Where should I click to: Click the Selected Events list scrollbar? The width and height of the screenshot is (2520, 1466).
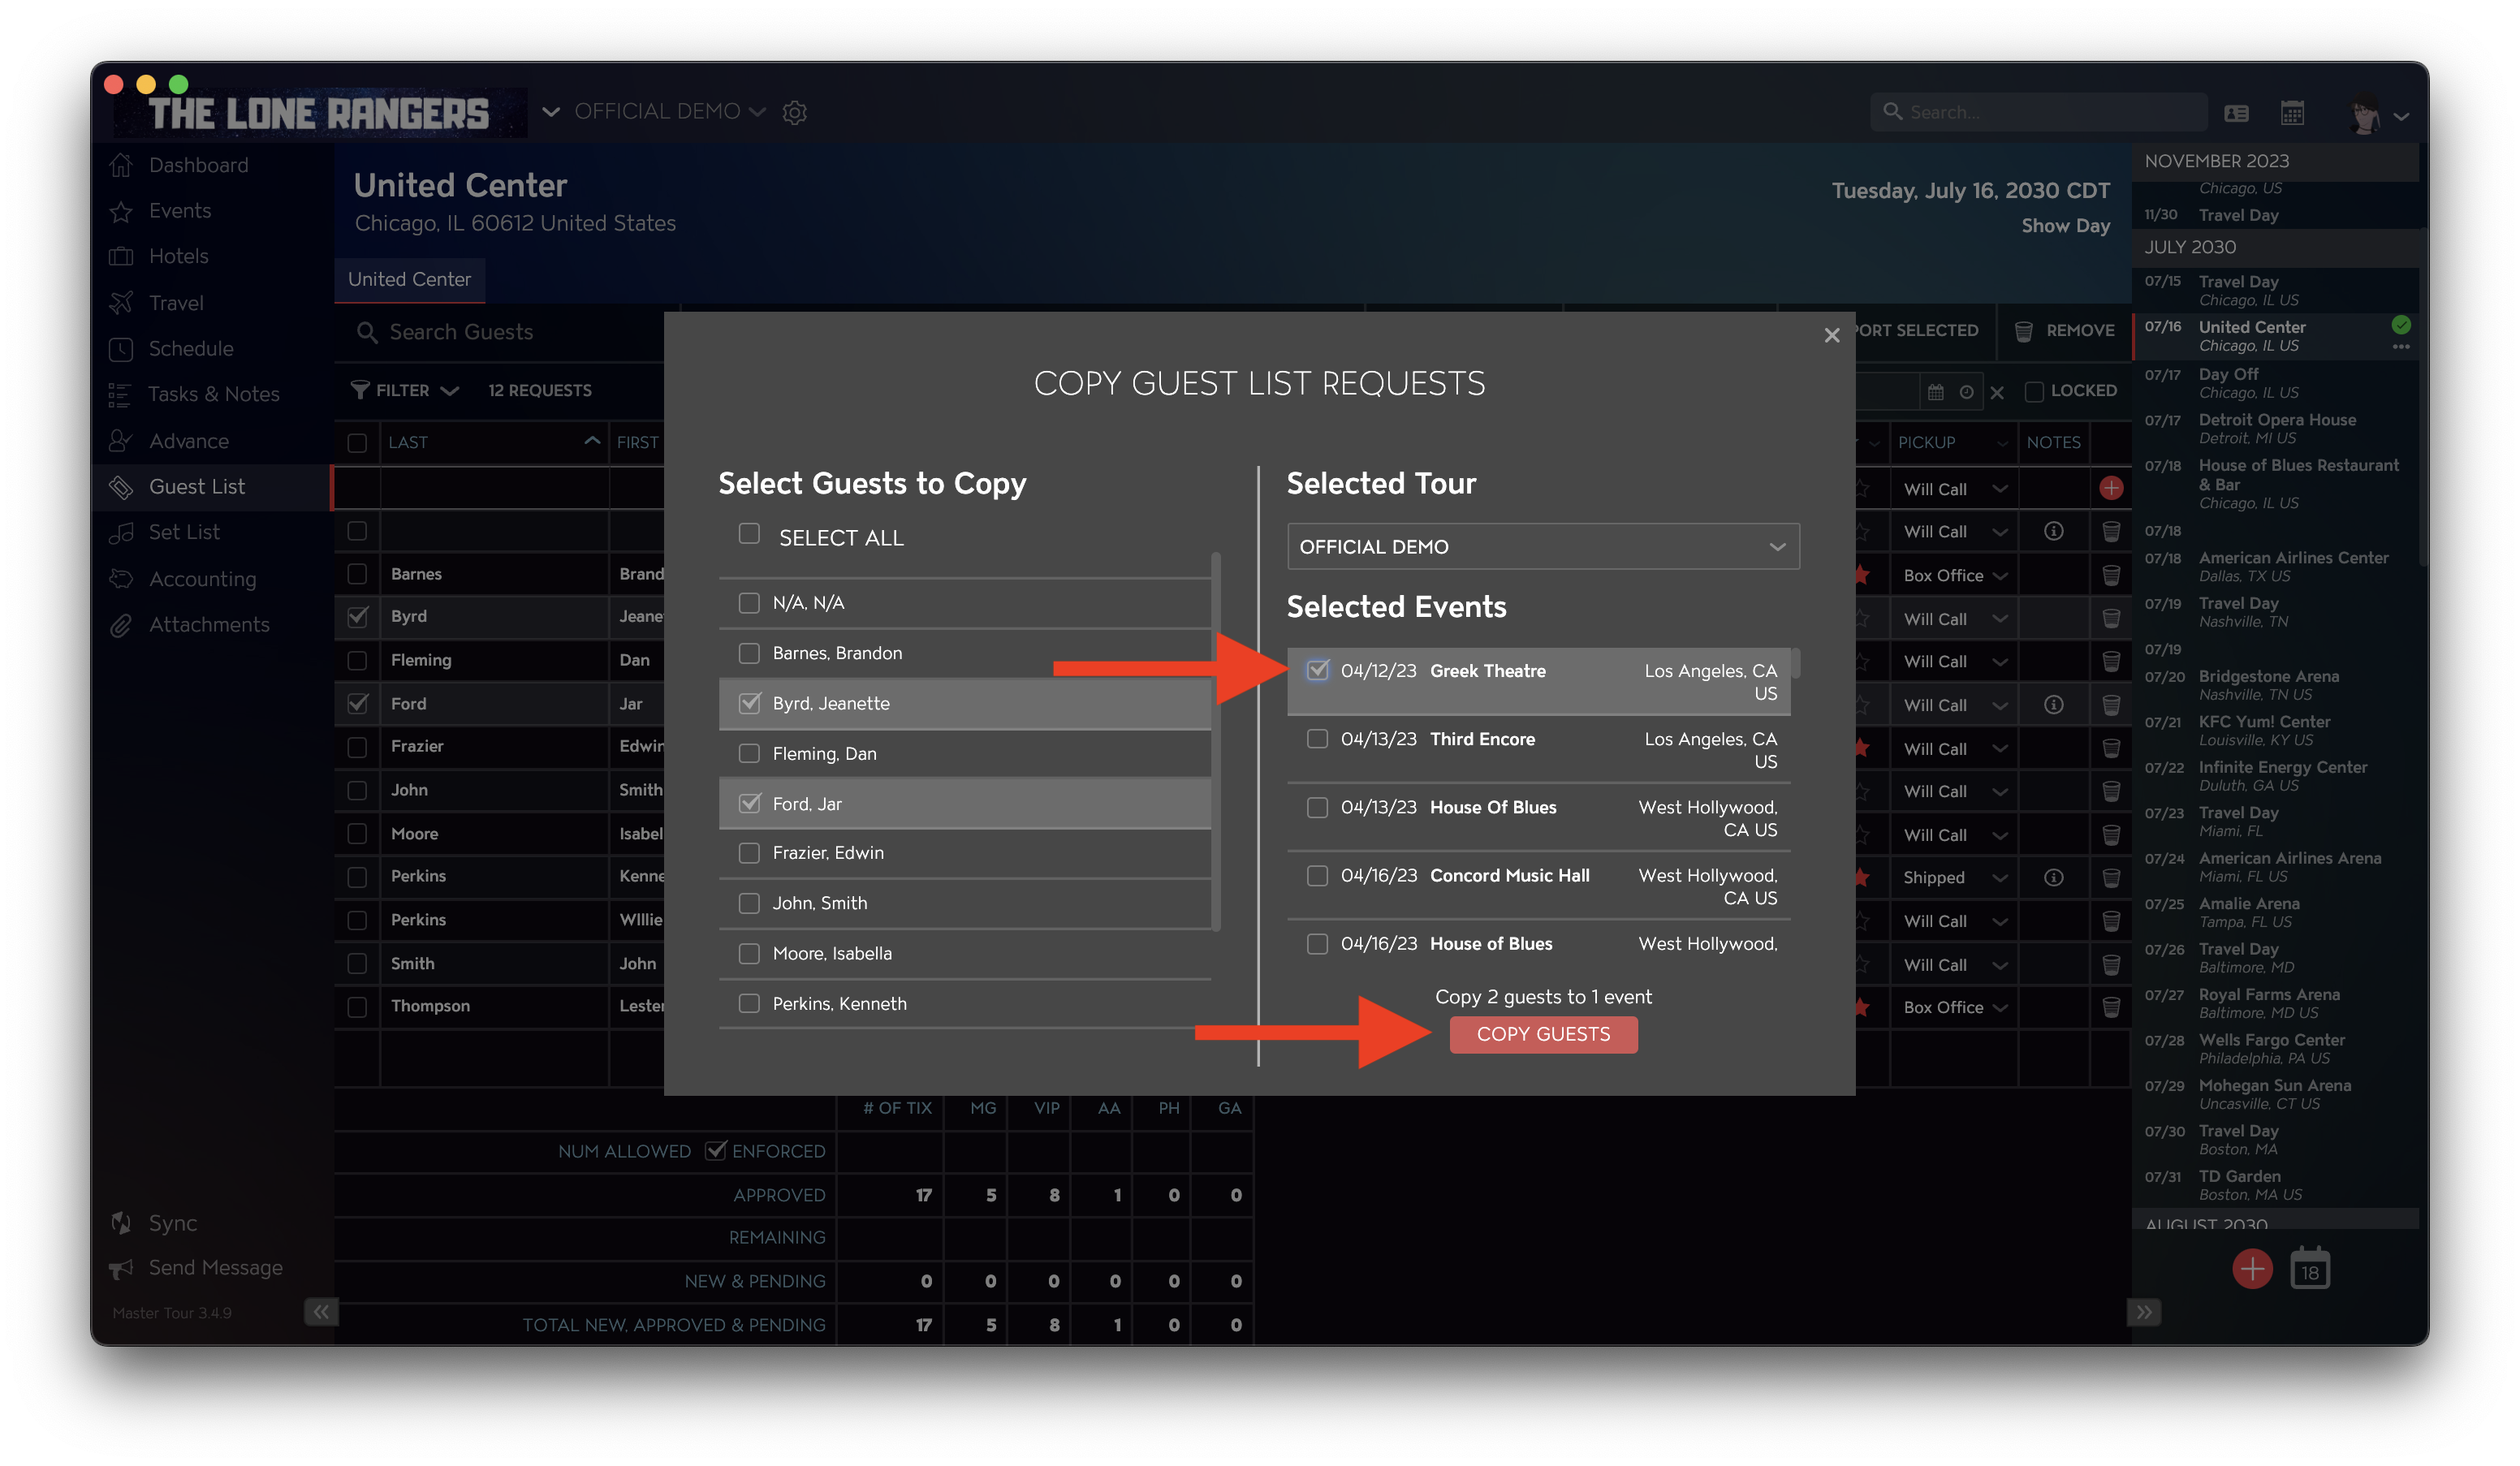[x=1795, y=662]
